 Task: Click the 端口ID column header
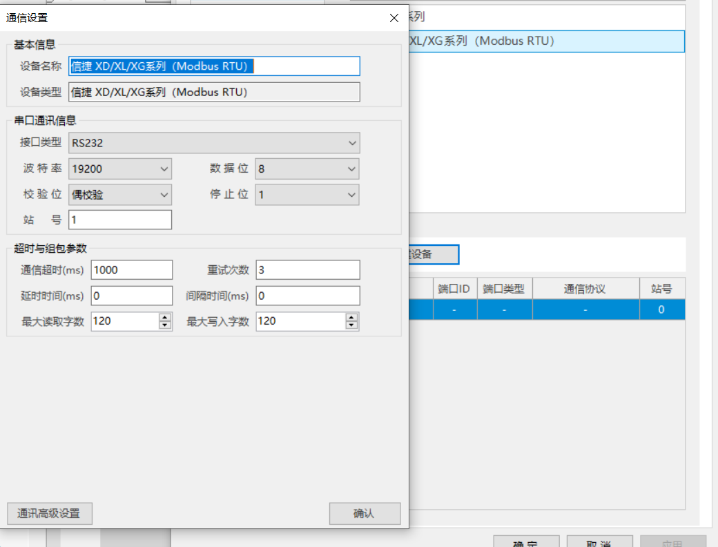pyautogui.click(x=455, y=289)
